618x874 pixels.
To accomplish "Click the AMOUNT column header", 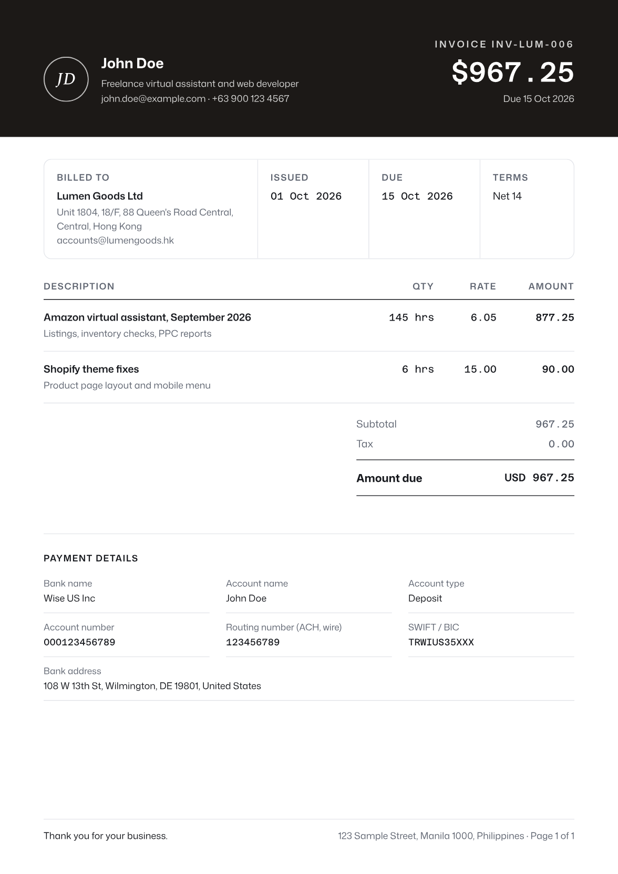I will pyautogui.click(x=551, y=286).
